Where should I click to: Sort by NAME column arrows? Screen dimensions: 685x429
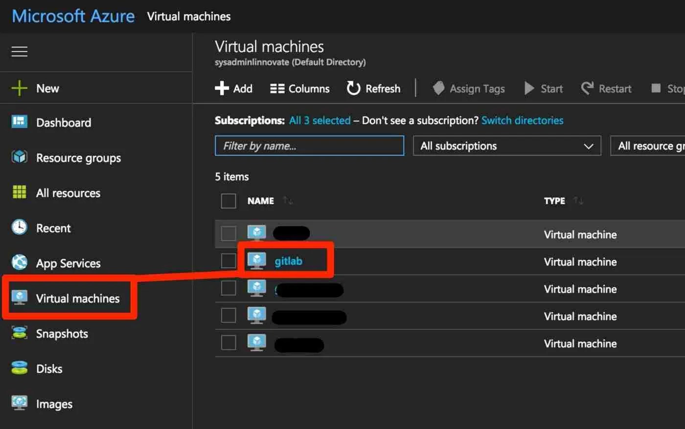(288, 200)
